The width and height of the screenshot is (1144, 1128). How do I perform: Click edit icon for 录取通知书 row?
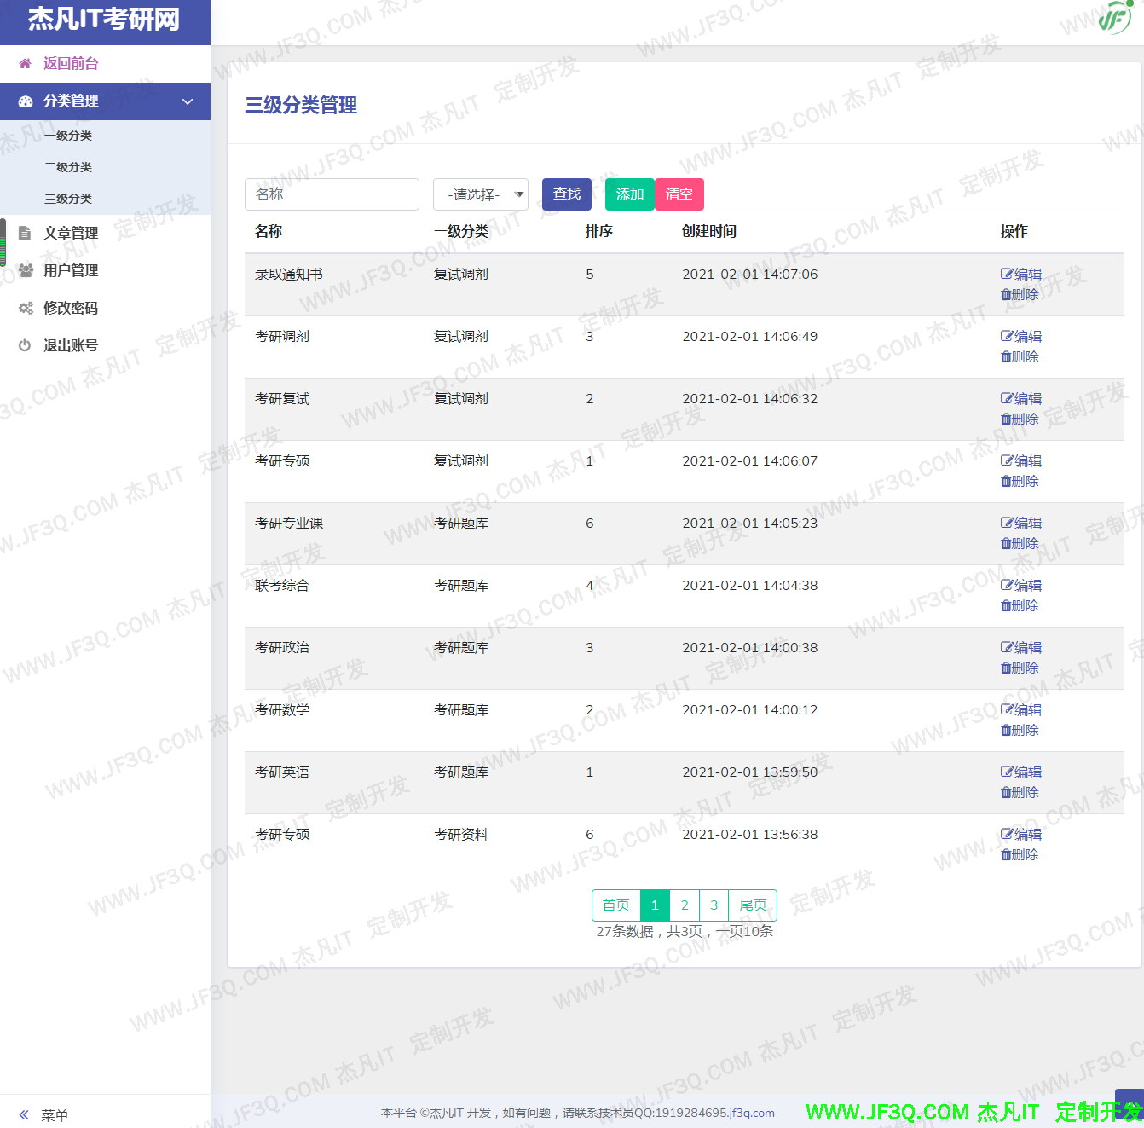pyautogui.click(x=1007, y=274)
